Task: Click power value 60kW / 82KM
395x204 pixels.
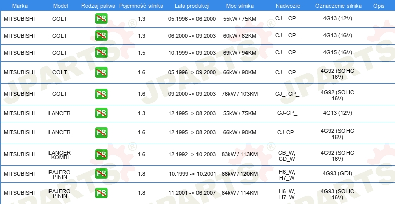Action: [x=239, y=36]
